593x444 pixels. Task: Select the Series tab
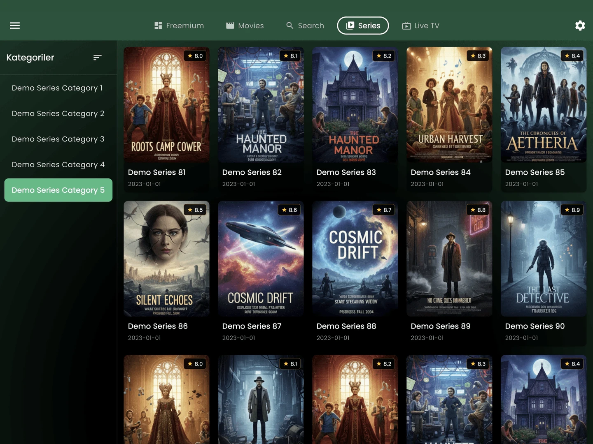pyautogui.click(x=363, y=25)
